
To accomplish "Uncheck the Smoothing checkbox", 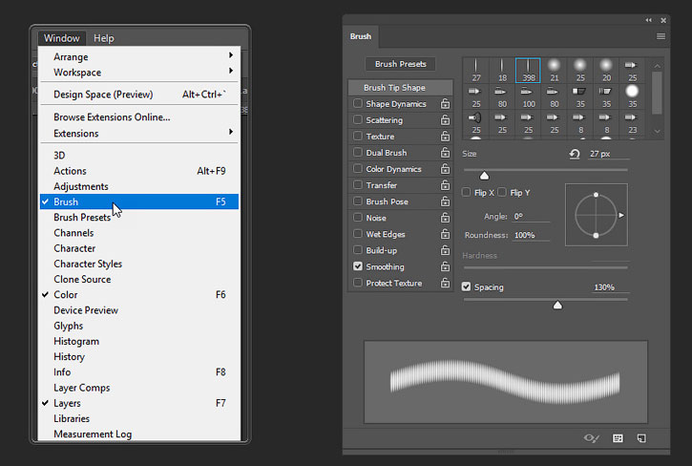I will [x=358, y=266].
